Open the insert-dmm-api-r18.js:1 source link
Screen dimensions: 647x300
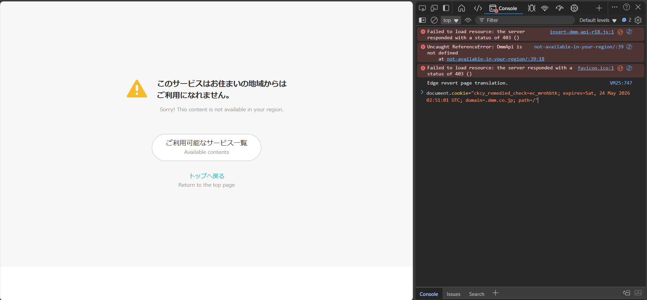582,32
